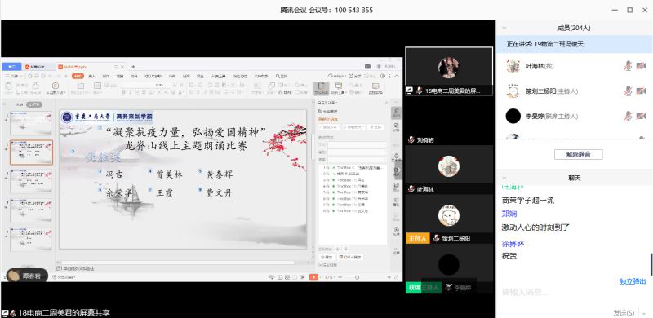Click 策划二杨阳's avatar in the member list
653x318 pixels.
[513, 91]
